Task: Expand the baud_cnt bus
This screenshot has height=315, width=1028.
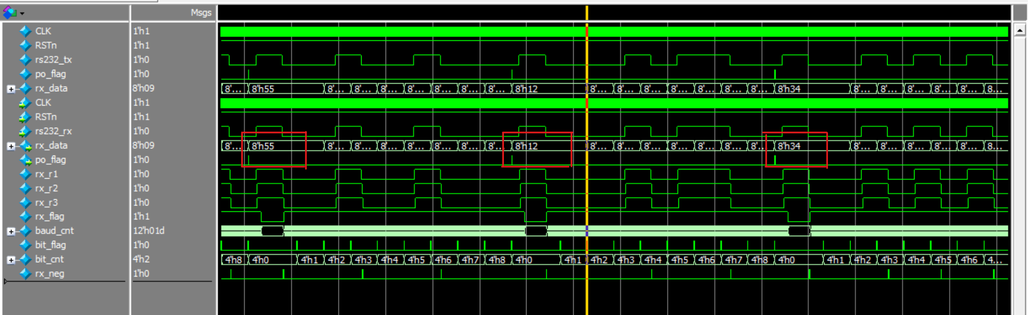Action: pos(11,231)
